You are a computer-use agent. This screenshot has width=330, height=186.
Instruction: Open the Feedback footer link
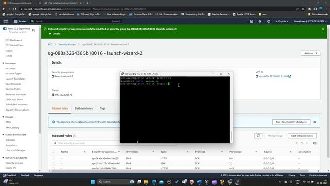click(x=25, y=175)
